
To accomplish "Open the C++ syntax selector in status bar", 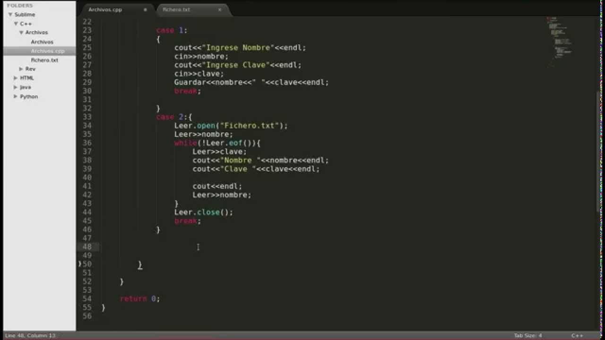I will 577,335.
